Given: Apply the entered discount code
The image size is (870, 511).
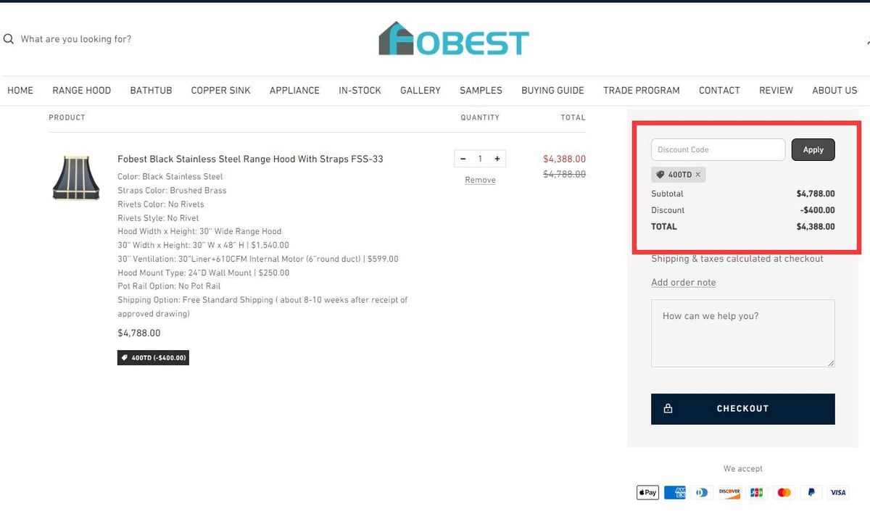Looking at the screenshot, I should click(x=813, y=149).
